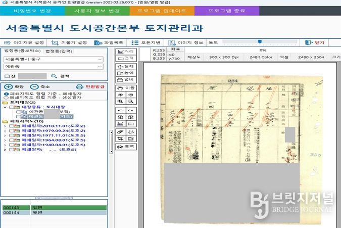The height and width of the screenshot is (228, 341).
Task: Fit image using the 높이 height tool
Action: point(126,73)
